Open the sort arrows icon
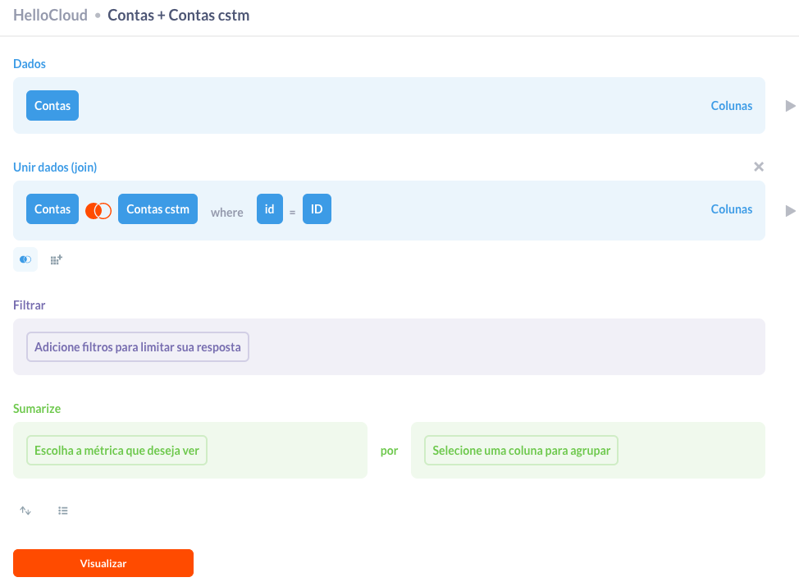Screen dimensions: 799x582 (25, 511)
